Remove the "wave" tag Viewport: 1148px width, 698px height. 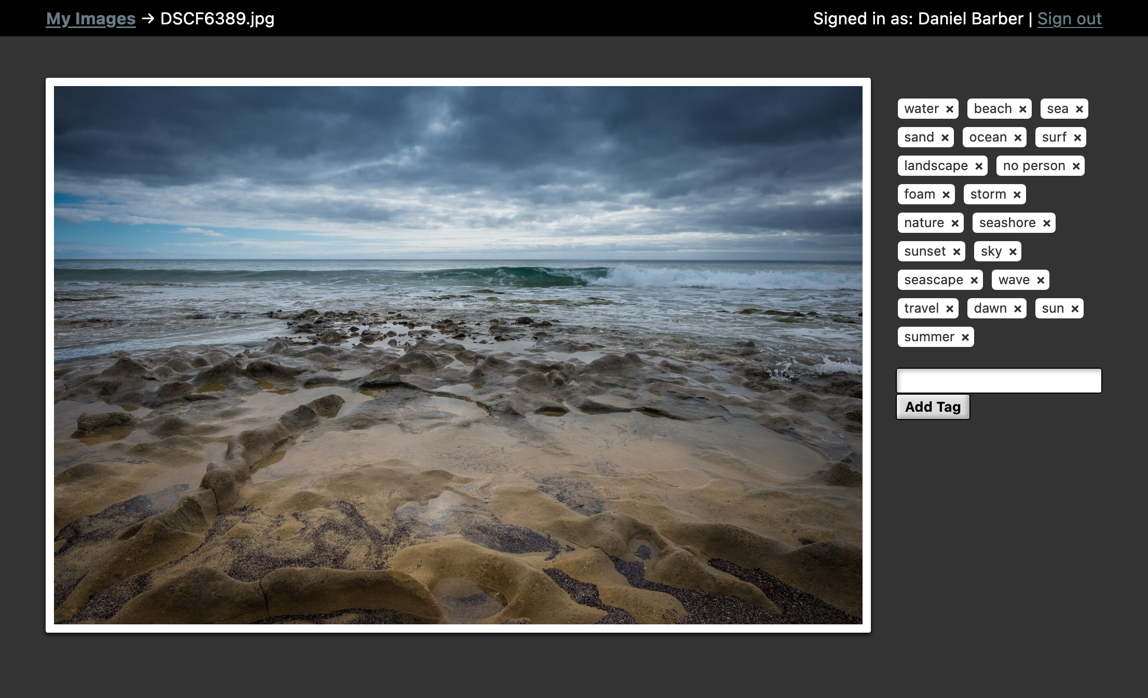click(1041, 280)
